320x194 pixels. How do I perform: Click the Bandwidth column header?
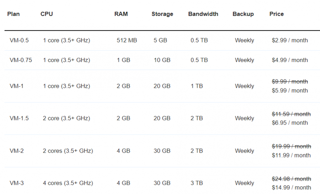[x=203, y=14]
